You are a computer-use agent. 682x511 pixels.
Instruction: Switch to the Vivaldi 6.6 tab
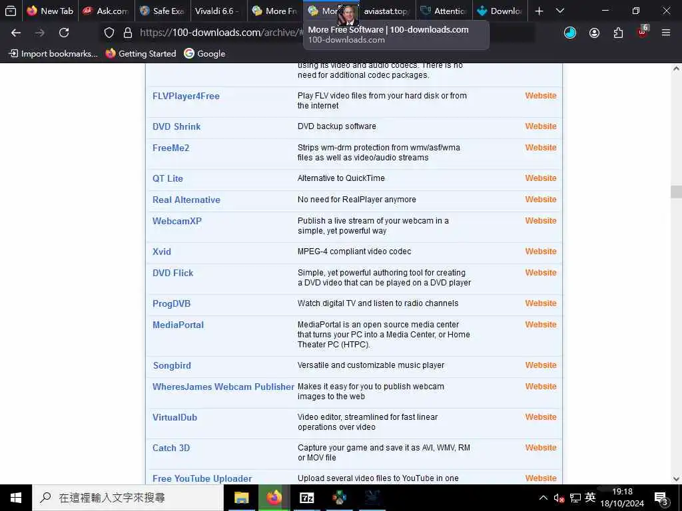[218, 11]
